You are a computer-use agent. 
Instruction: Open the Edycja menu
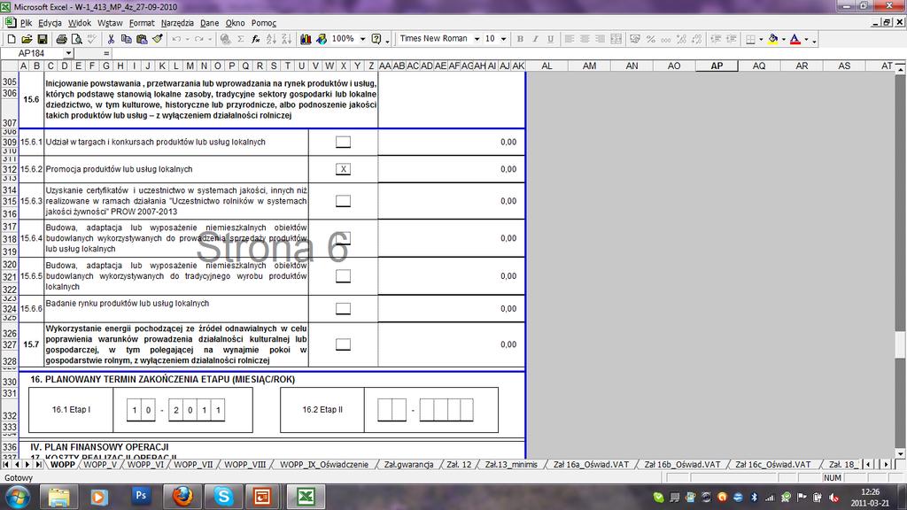pos(50,23)
